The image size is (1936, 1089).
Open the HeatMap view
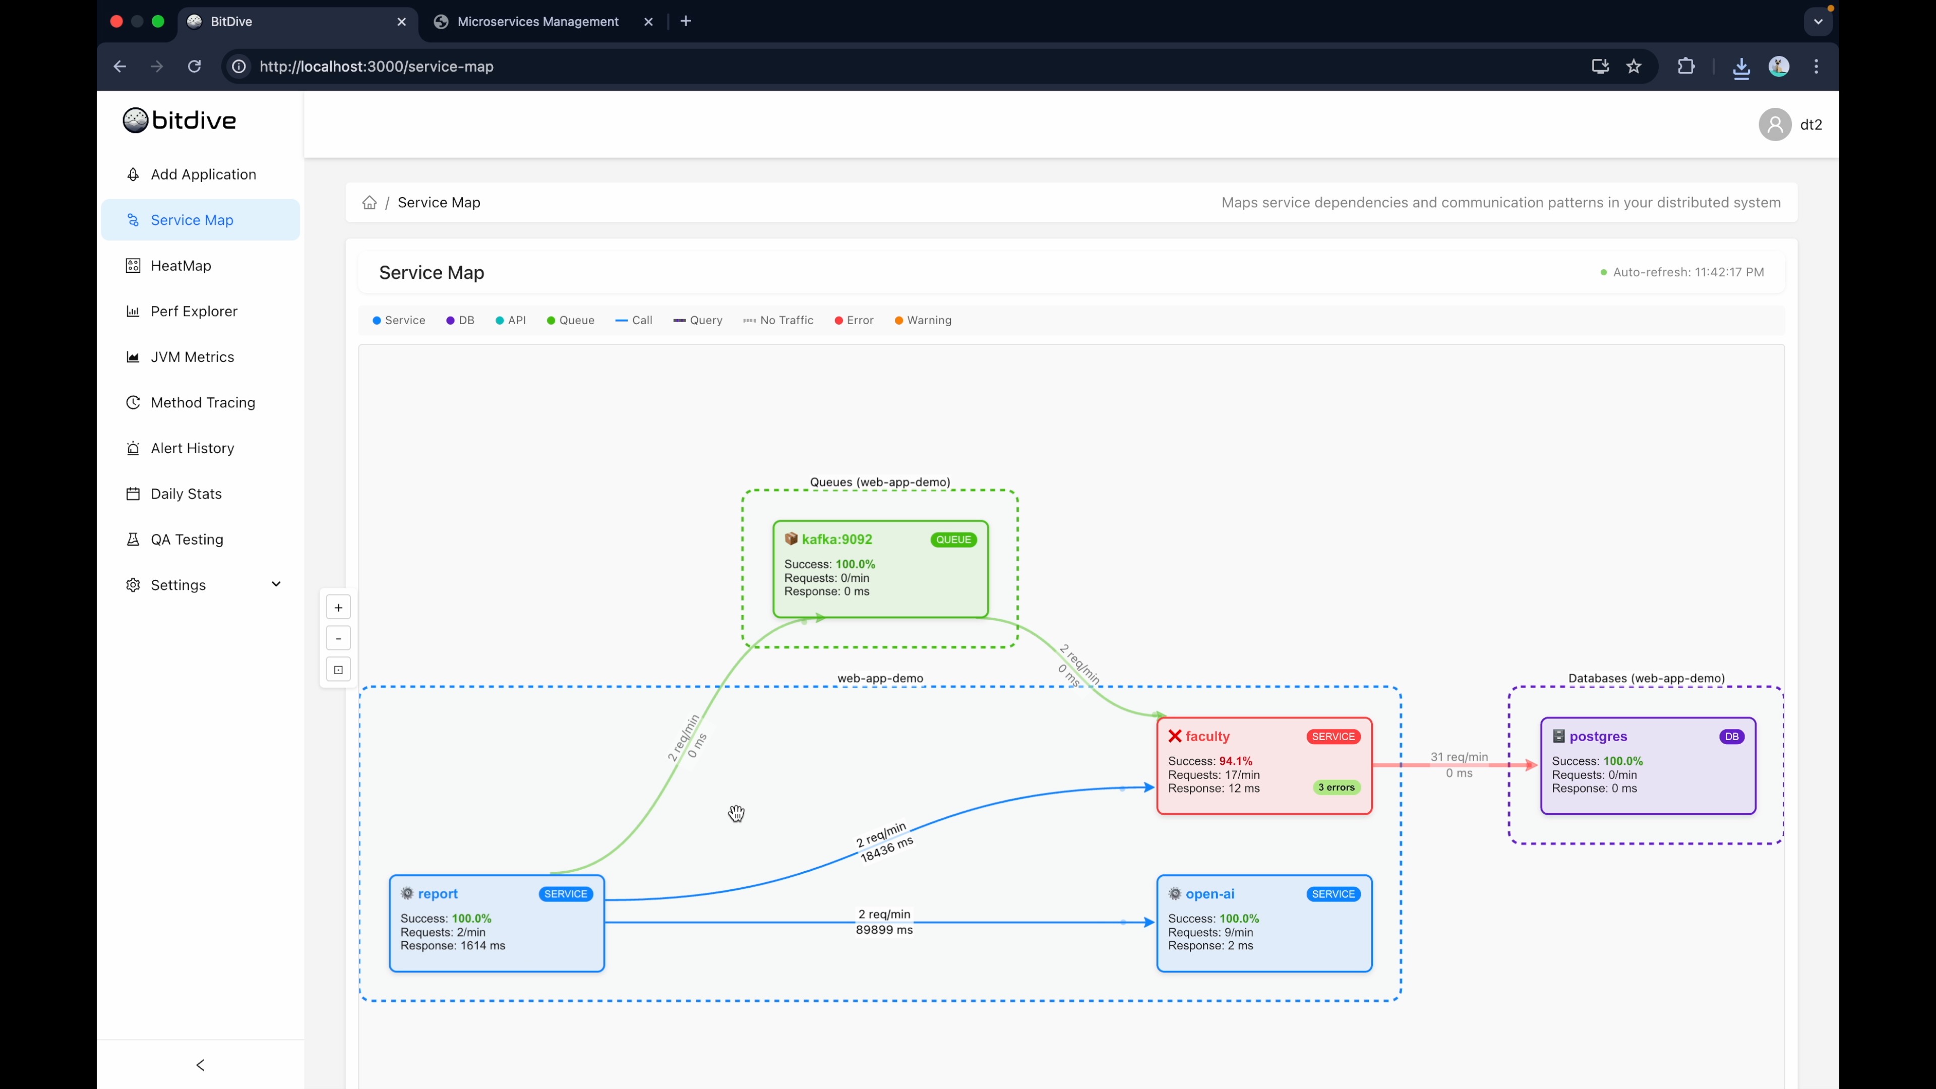[x=133, y=265]
